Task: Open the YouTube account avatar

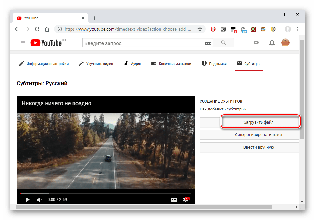Action: tap(285, 42)
